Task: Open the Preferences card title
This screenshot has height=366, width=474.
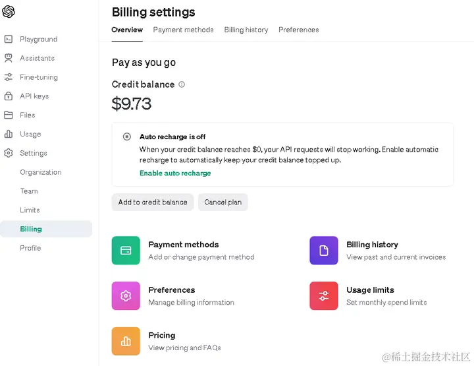Action: click(x=172, y=290)
